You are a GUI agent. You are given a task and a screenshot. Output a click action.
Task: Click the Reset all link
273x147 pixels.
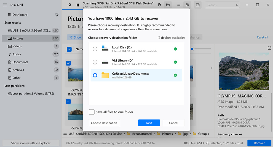(x=262, y=37)
